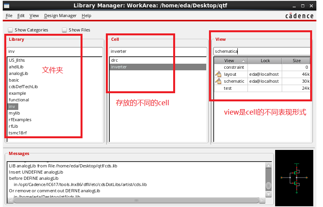Screen dimensions: 323x207
Task: Click the eda@localhost lock cell for schematic
Action: coord(265,81)
